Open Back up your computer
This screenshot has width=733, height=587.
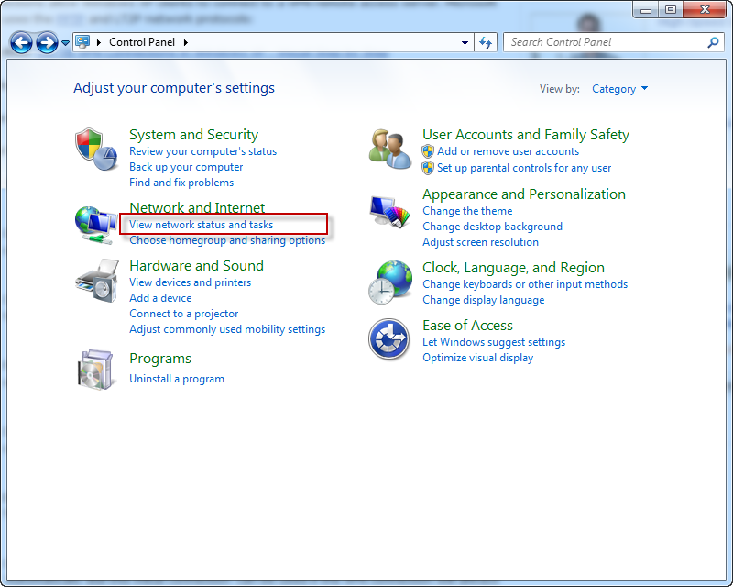point(186,167)
